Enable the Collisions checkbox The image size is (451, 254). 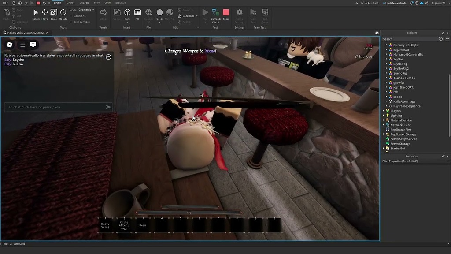point(71,16)
